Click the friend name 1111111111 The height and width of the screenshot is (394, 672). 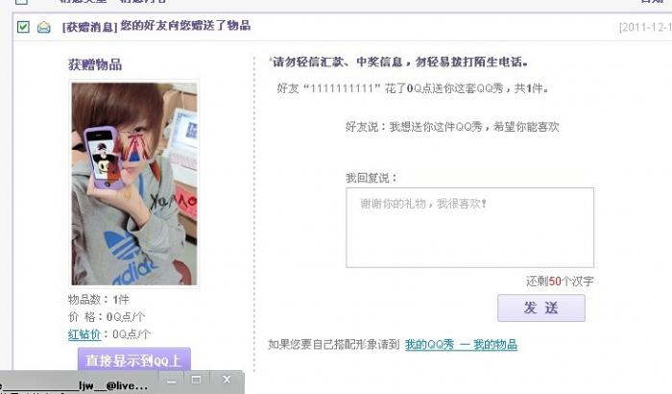tap(342, 88)
